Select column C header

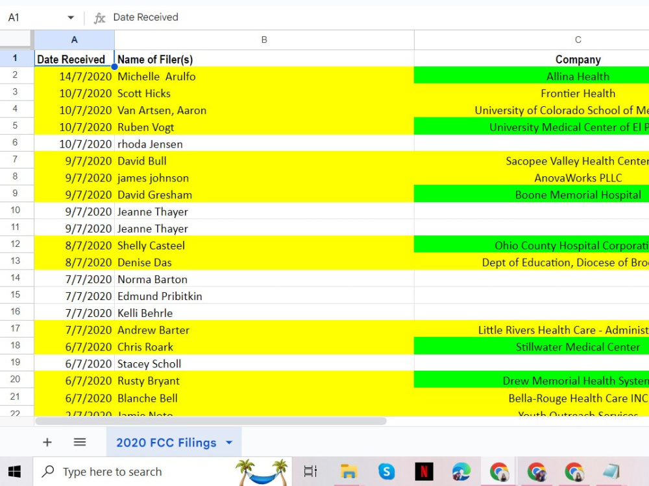point(532,40)
